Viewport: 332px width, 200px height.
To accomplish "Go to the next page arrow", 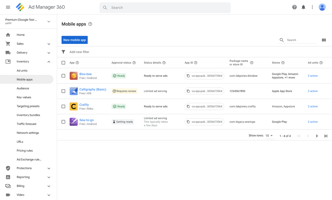I will coord(317,136).
